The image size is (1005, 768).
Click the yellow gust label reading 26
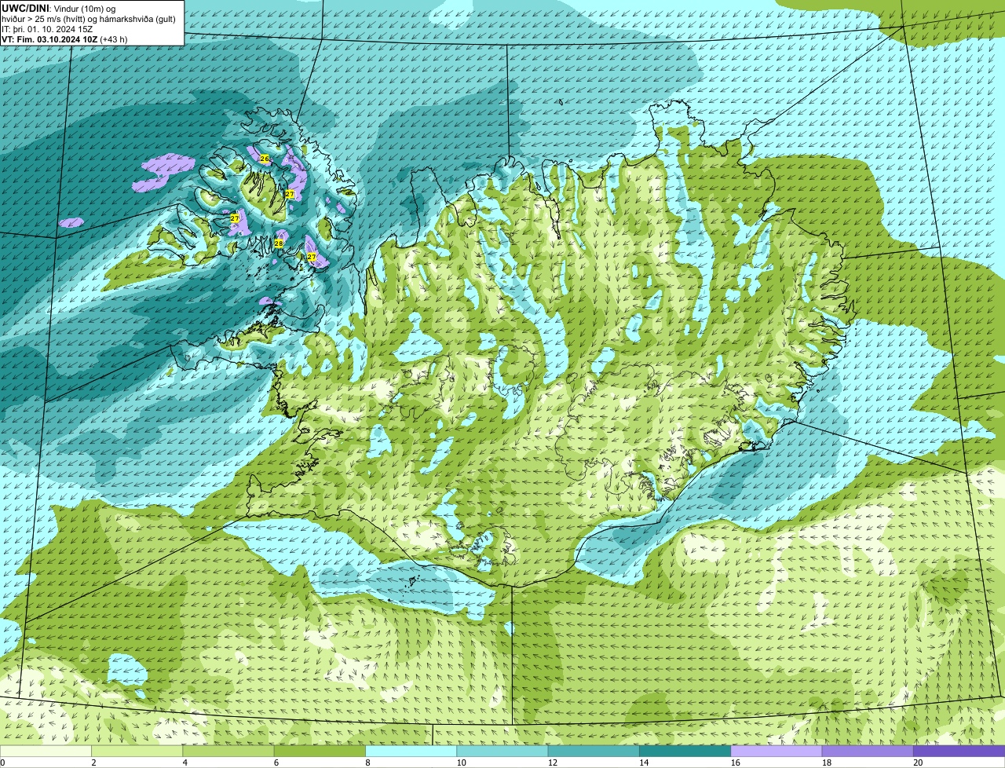point(265,159)
